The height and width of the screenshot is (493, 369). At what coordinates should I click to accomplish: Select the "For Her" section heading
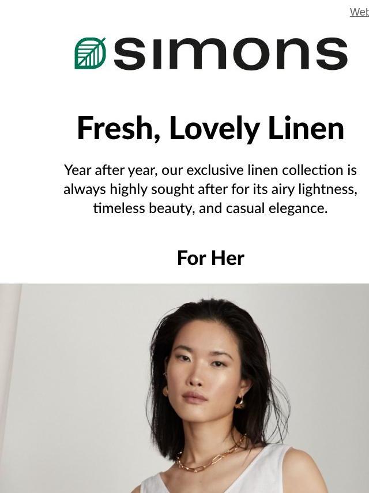[210, 258]
